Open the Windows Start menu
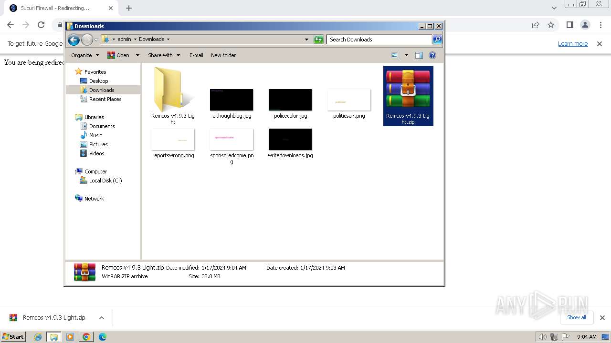The height and width of the screenshot is (343, 611). (13, 336)
